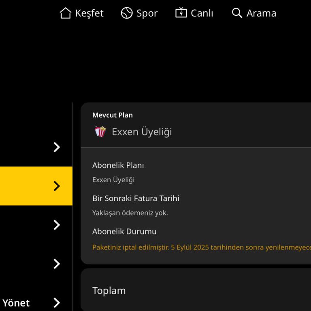Image resolution: width=311 pixels, height=311 pixels.
Task: Expand the chevron next to Yönet
Action: (x=57, y=302)
